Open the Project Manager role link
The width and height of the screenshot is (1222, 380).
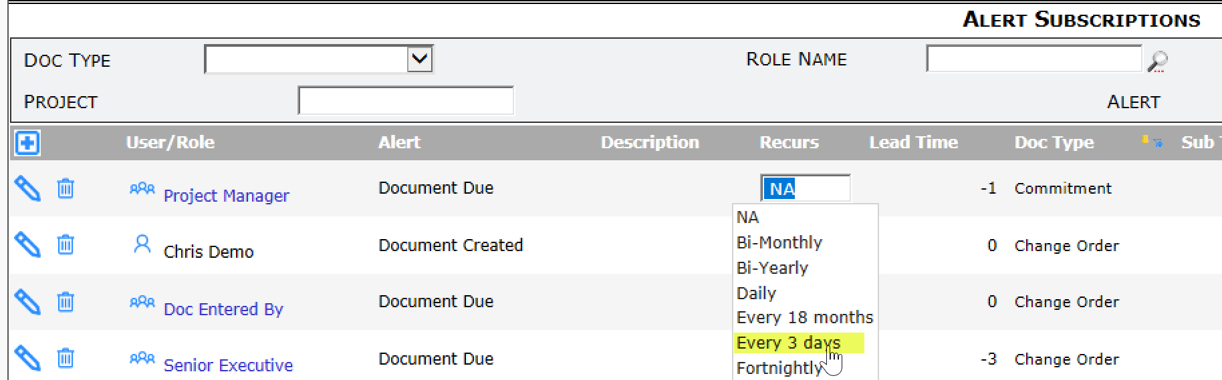coord(226,196)
